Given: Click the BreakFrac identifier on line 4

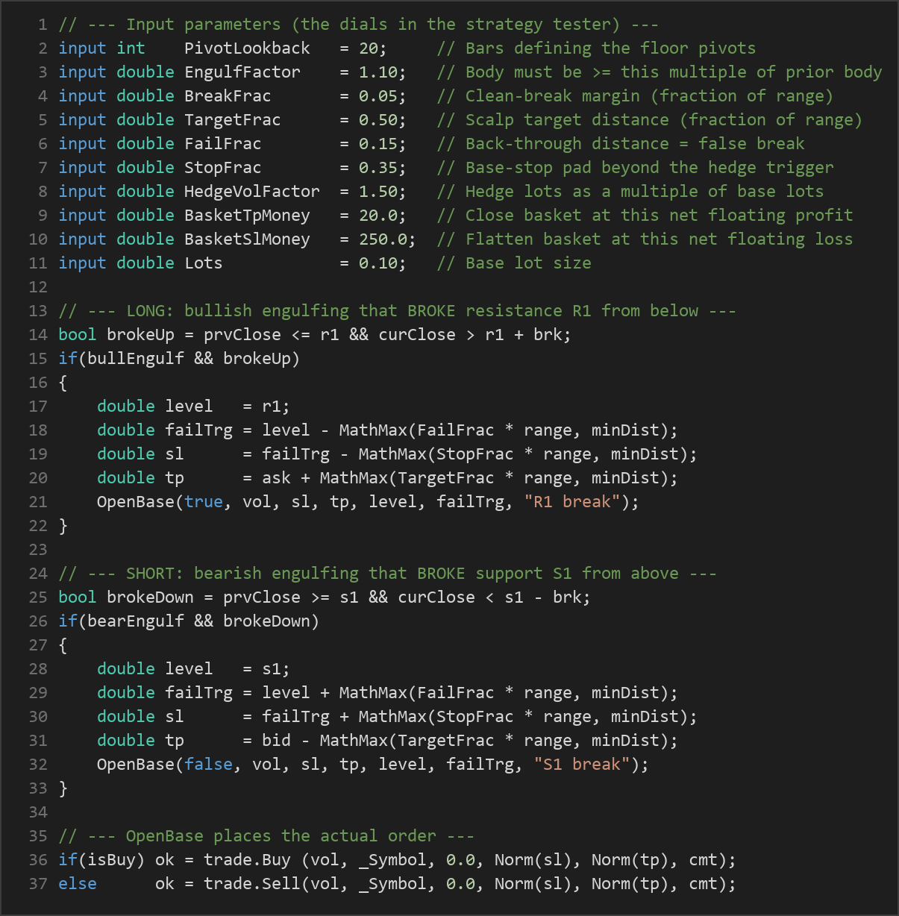Looking at the screenshot, I should [228, 96].
